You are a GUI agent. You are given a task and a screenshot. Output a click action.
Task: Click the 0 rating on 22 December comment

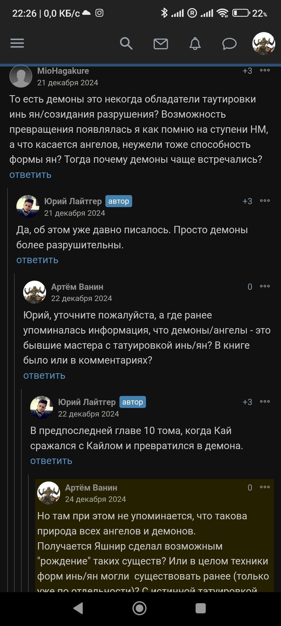pos(250,287)
